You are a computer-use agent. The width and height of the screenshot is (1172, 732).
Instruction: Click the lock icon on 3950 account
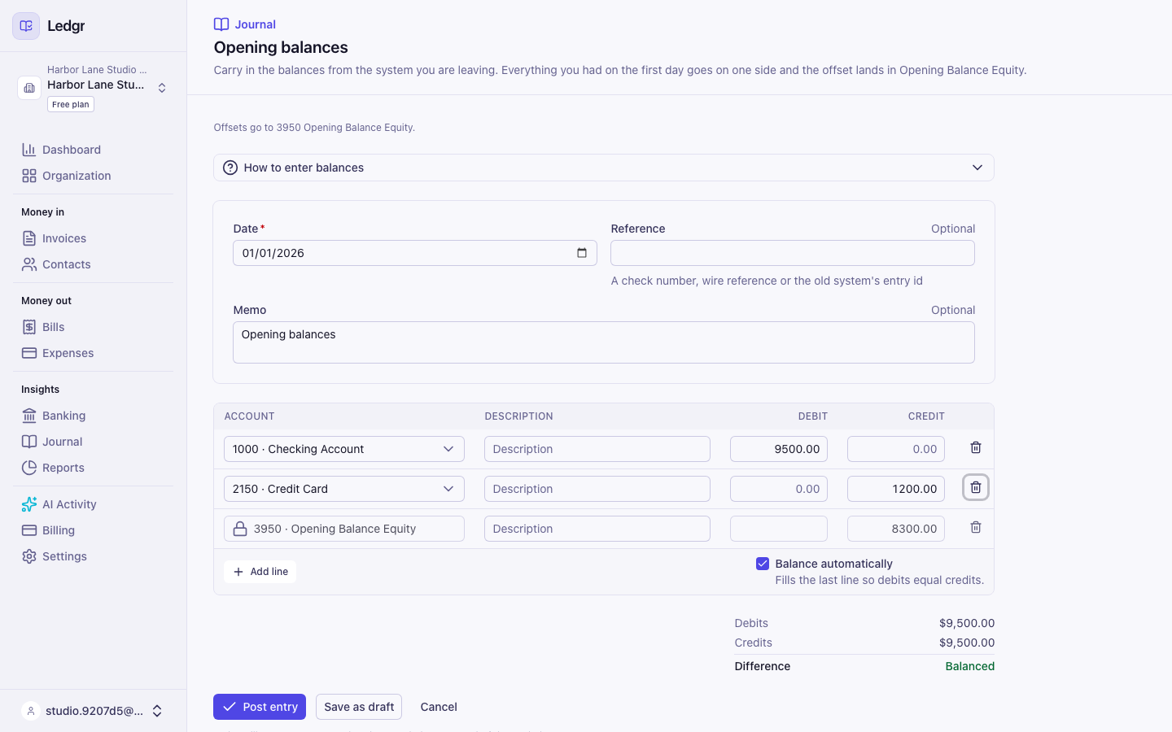(x=240, y=529)
